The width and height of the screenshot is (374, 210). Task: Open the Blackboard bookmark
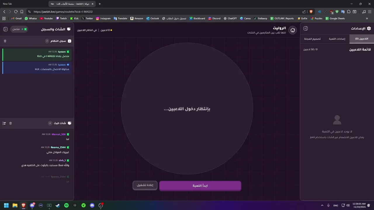197,18
